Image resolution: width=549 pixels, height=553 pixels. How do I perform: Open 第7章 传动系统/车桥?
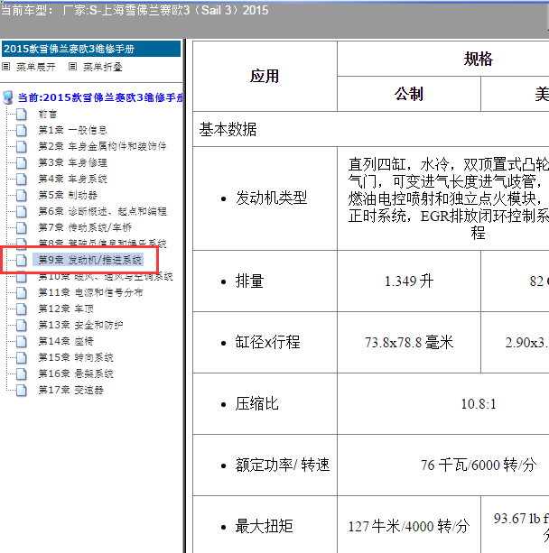85,227
